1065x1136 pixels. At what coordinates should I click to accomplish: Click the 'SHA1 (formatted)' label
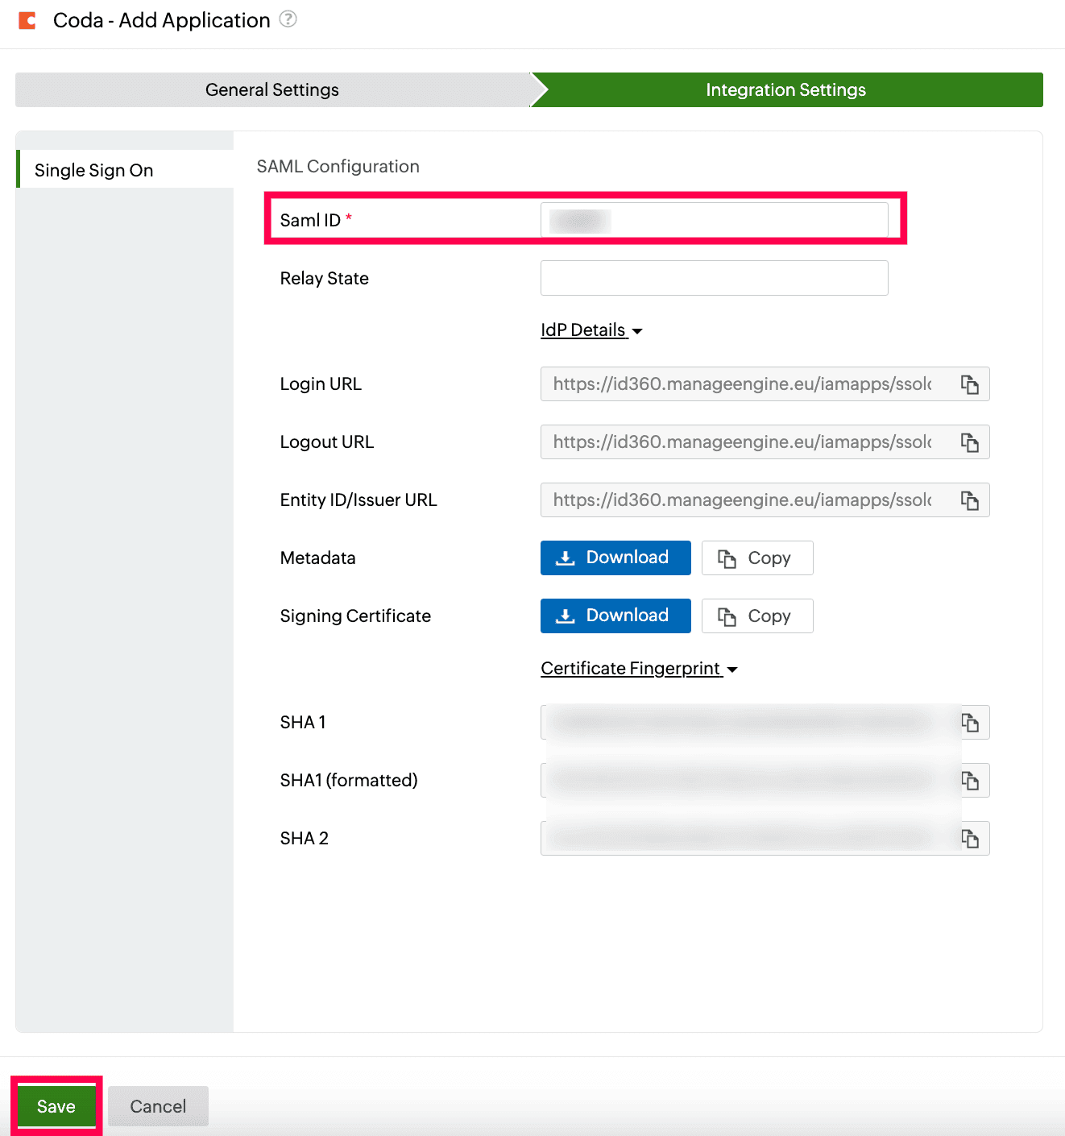point(349,780)
